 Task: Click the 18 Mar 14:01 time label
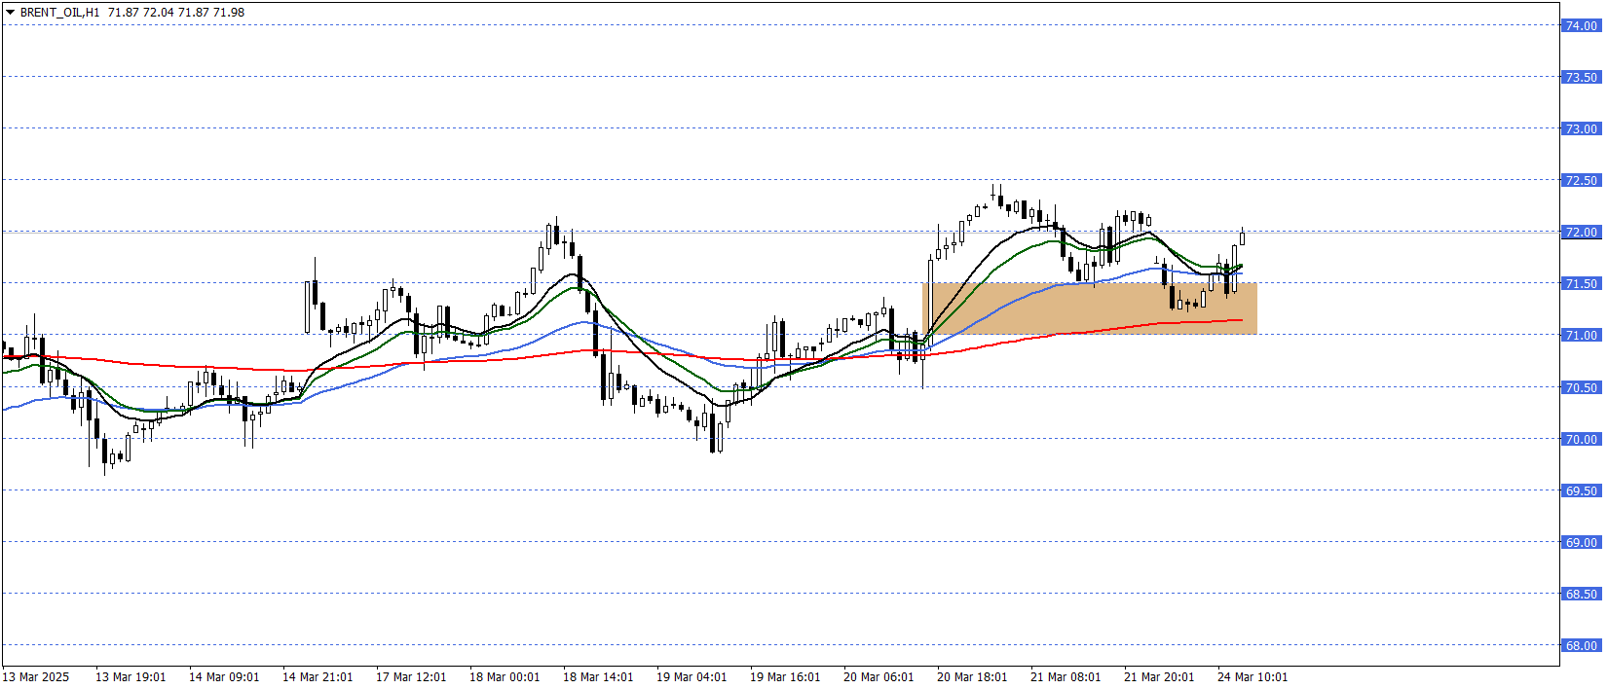pos(598,677)
